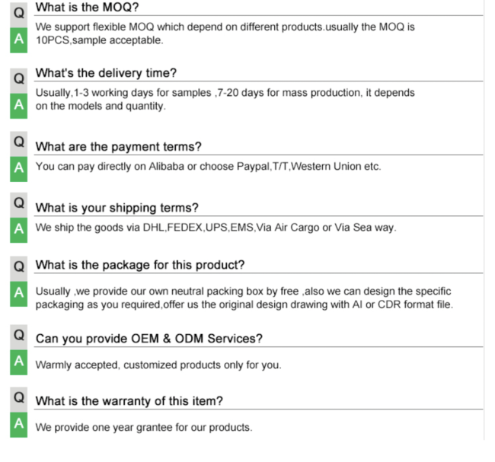This screenshot has height=462, width=495.
Task: Click the green A icon beside the MOQ answer
Action: click(x=18, y=40)
